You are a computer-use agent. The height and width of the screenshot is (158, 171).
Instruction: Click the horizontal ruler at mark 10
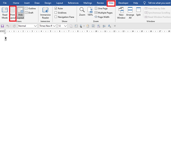pos(96,31)
